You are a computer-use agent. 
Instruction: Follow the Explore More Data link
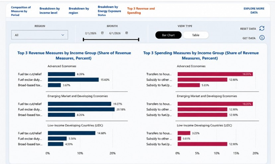tap(254, 11)
